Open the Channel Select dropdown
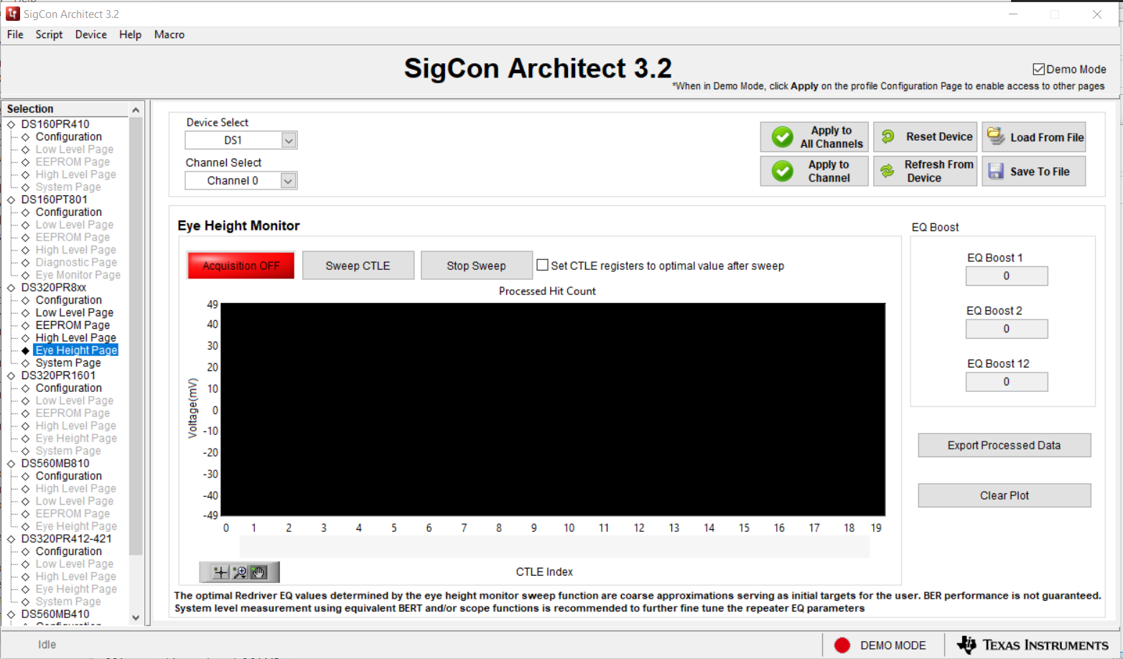The image size is (1123, 659). [x=288, y=181]
